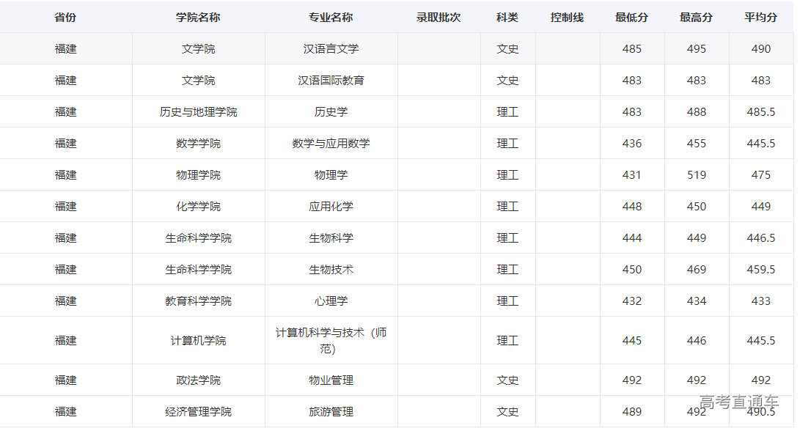This screenshot has width=800, height=431.
Task: Select the 最高分 column header
Action: [x=696, y=17]
